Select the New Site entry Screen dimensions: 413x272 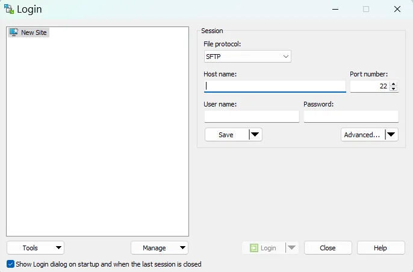[x=28, y=32]
